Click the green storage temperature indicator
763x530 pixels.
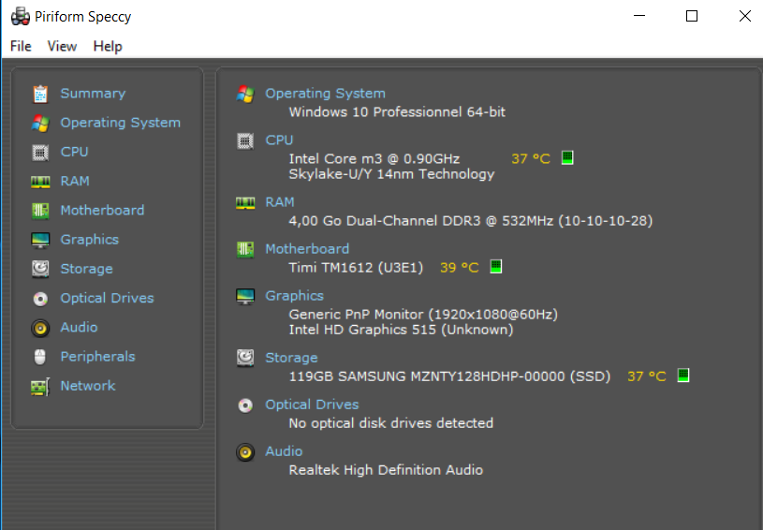click(x=683, y=375)
